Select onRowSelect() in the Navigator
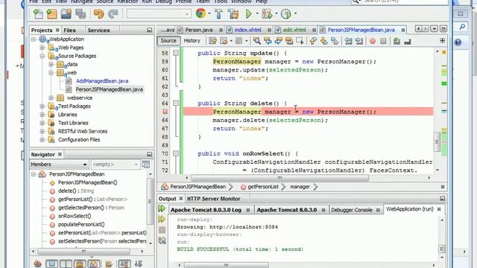Screen dimensions: 477x268 coord(75,216)
